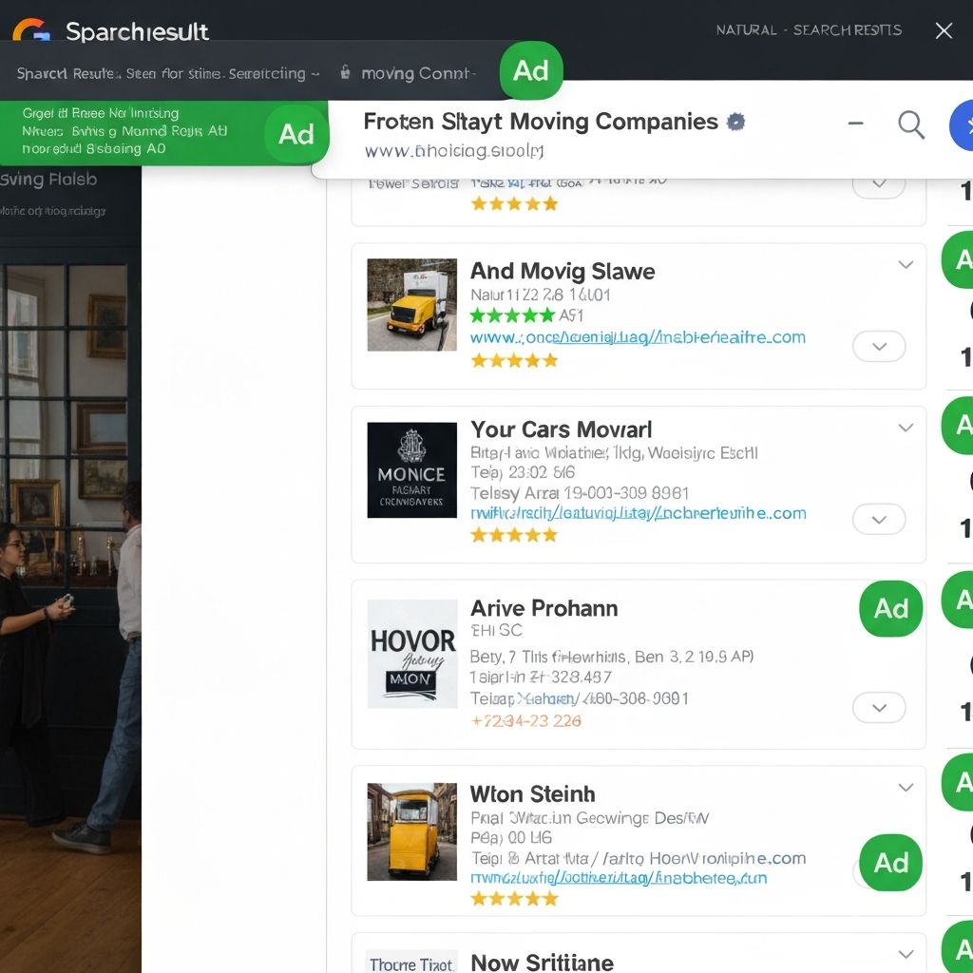Click the yellow truck thumbnail for Wton Steinh
Screen dimensions: 973x973
(x=411, y=831)
